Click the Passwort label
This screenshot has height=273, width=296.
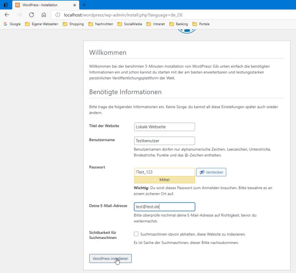[x=97, y=167]
